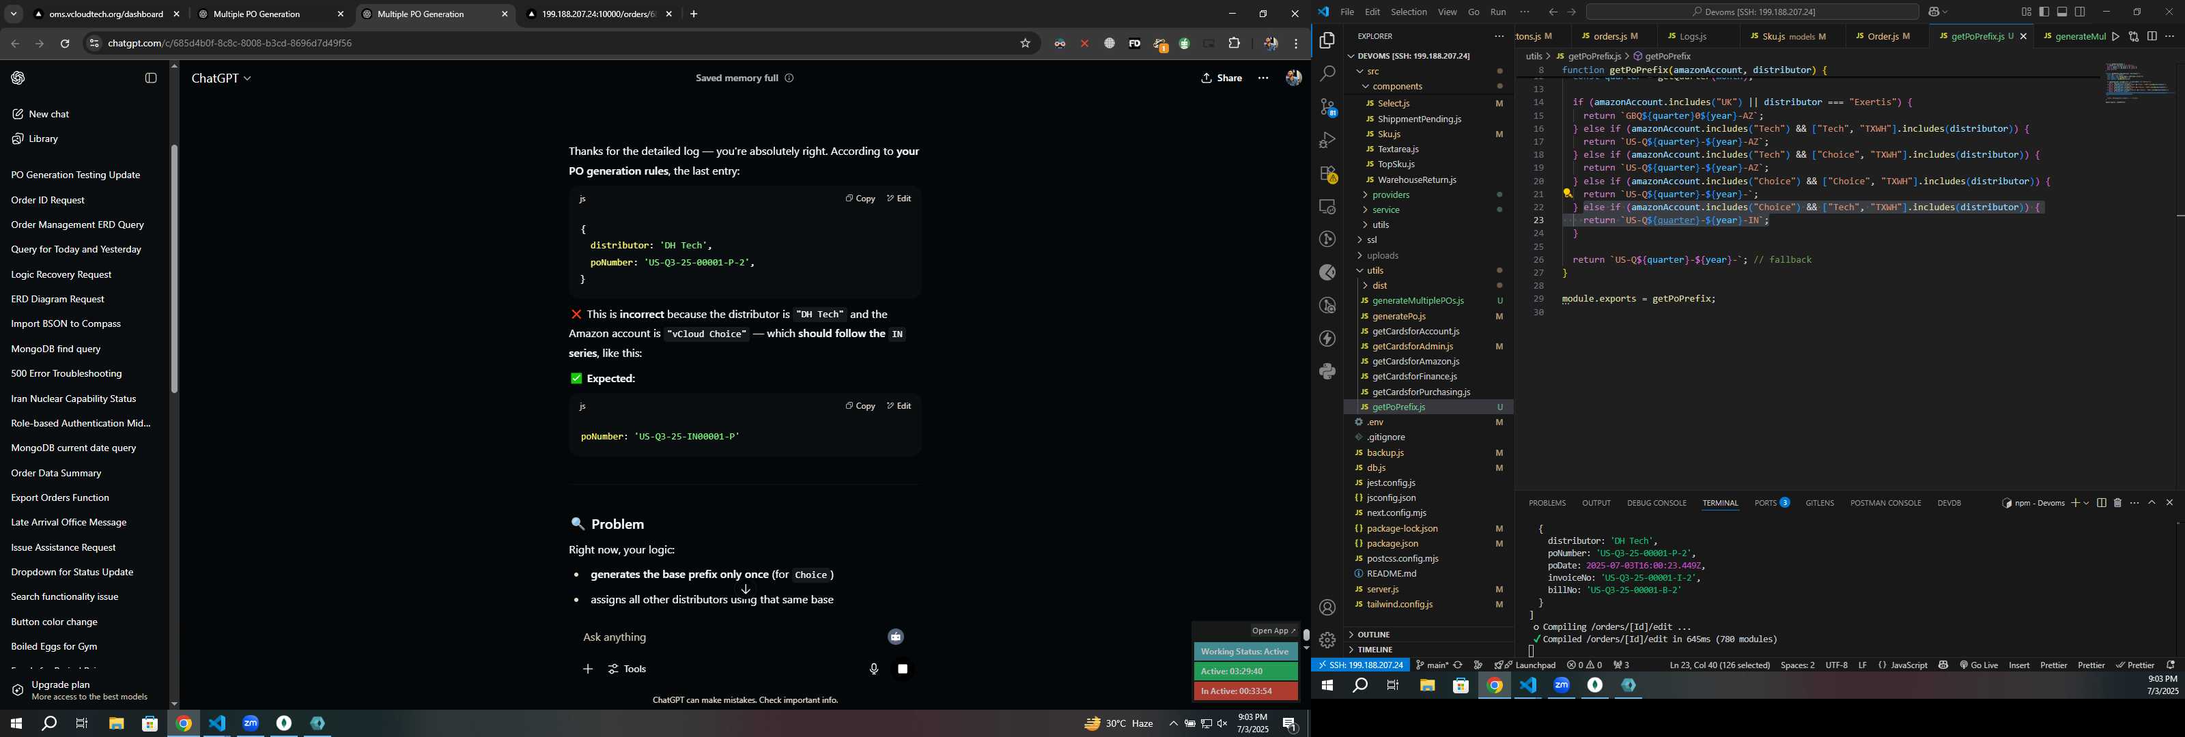
Task: Open ChatGPT model selector dropdown
Action: pyautogui.click(x=221, y=78)
